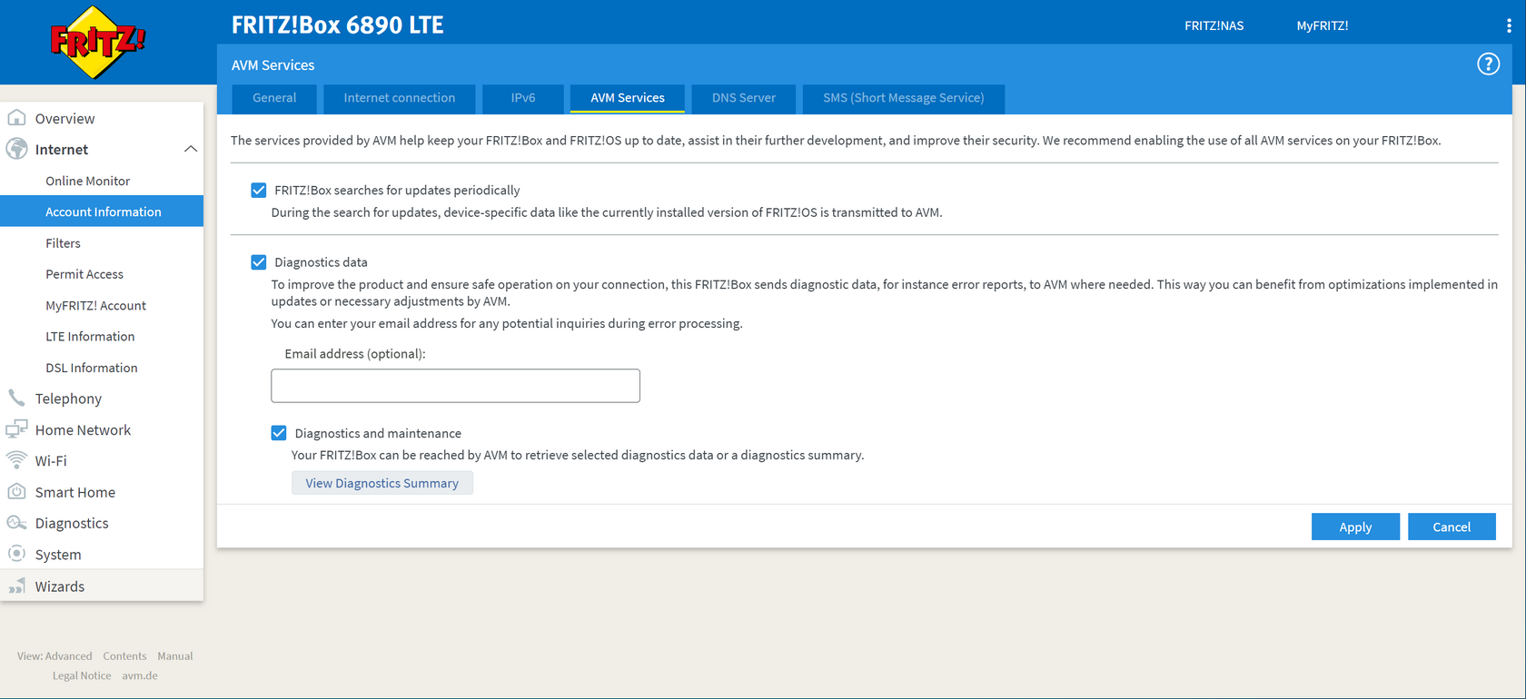Open the FRITZ!NAS link
The width and height of the screenshot is (1526, 699).
point(1214,25)
